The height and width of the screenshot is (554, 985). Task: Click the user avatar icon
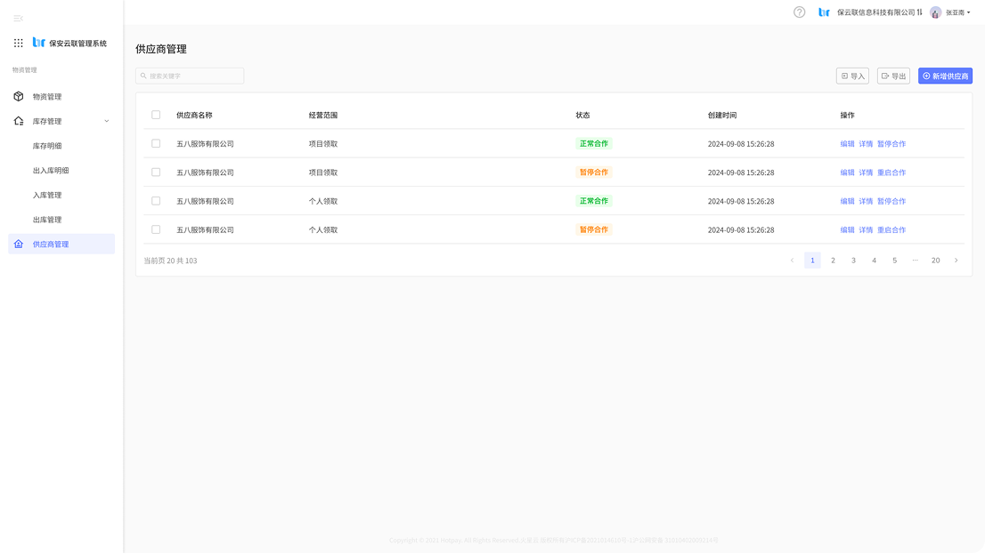[935, 12]
